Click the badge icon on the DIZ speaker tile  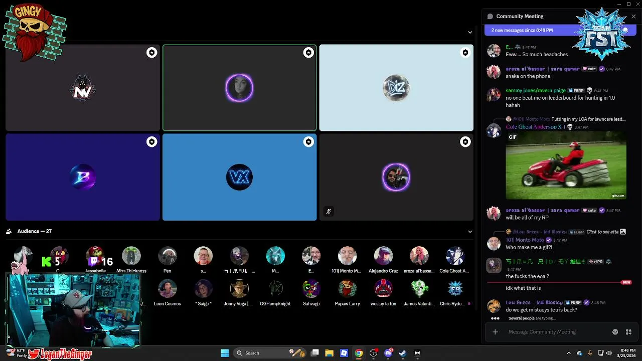[x=465, y=53]
